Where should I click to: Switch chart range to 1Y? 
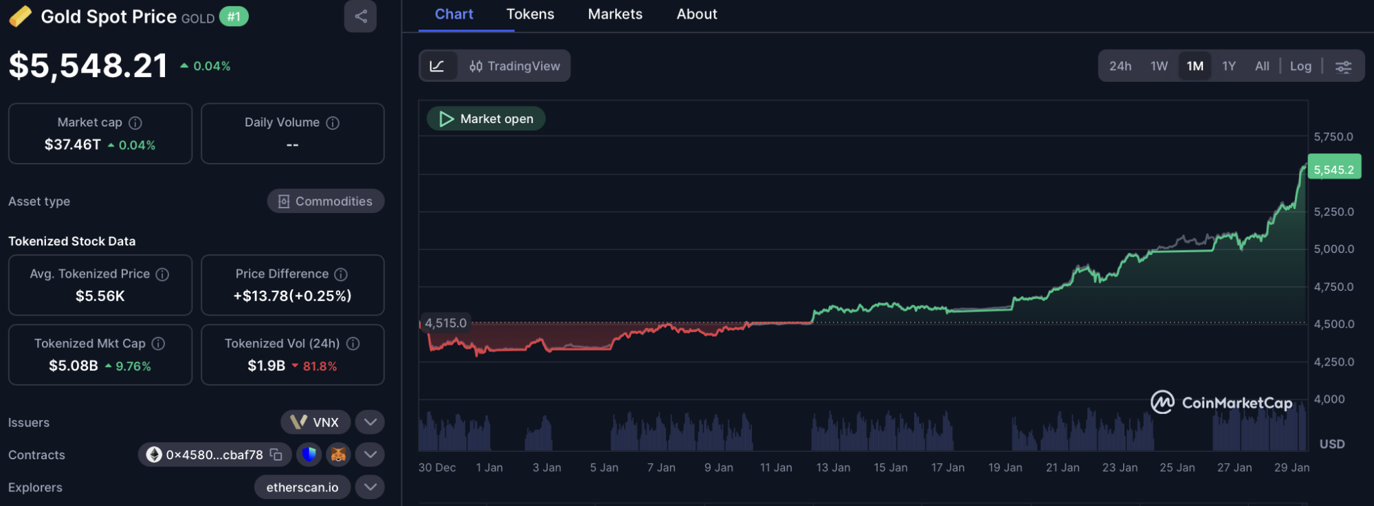point(1229,67)
